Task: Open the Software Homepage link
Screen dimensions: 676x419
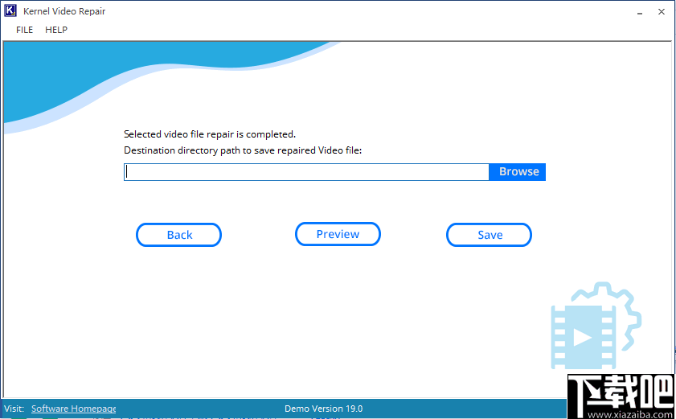Action: coord(73,409)
